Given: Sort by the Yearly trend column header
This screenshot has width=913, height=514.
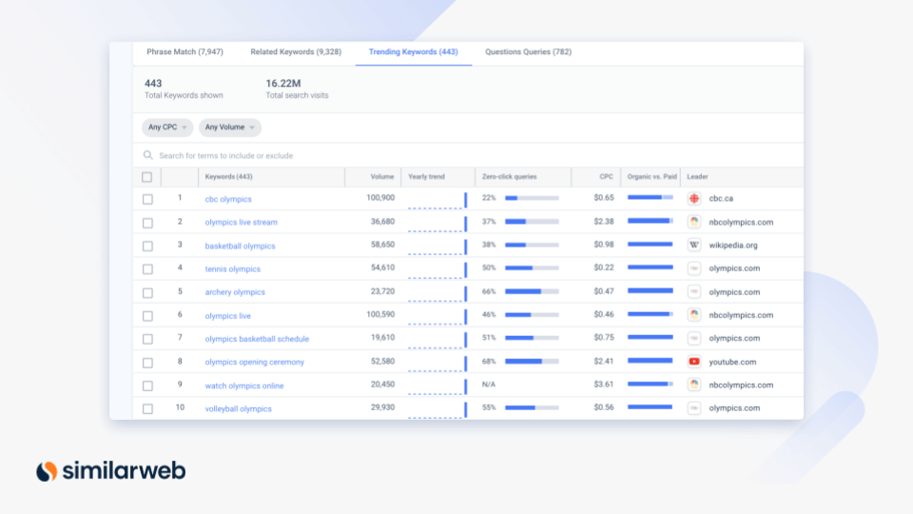Looking at the screenshot, I should coord(426,177).
